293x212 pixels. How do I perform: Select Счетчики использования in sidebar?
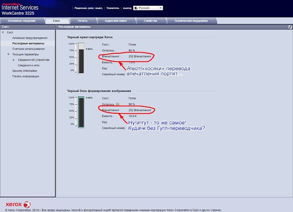coord(28,49)
